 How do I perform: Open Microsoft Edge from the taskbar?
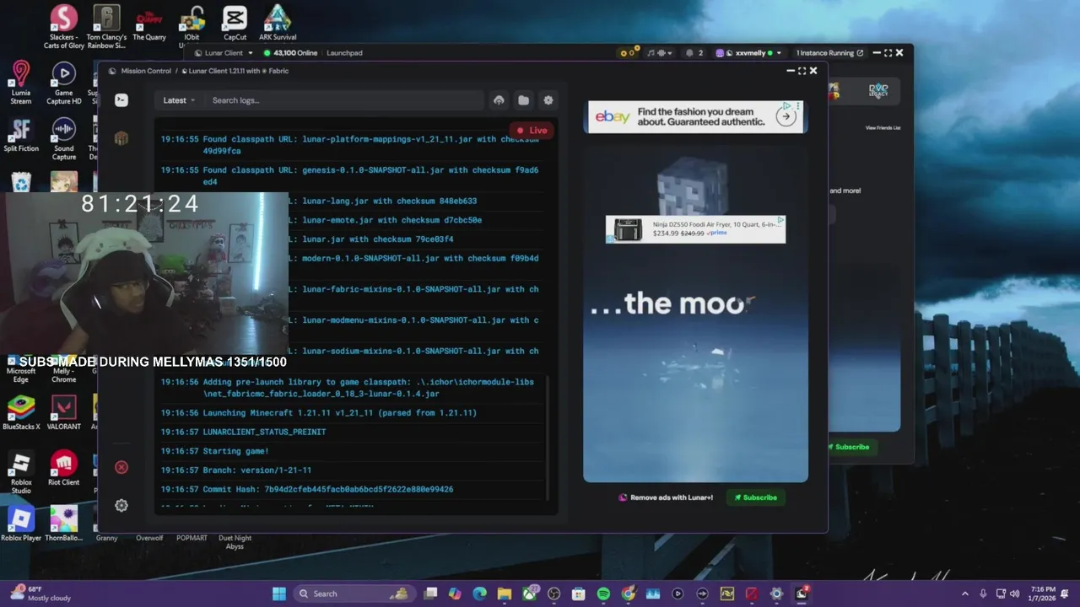tap(479, 594)
